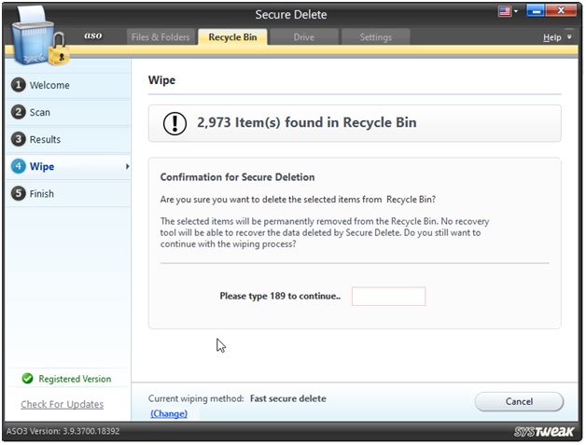Open the Drive tab
Image resolution: width=586 pixels, height=445 pixels.
tap(303, 37)
